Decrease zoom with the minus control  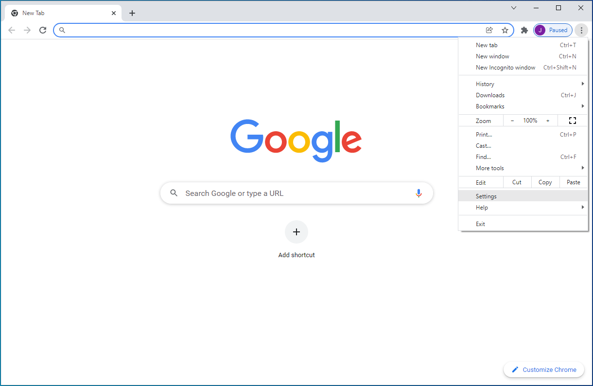[512, 120]
